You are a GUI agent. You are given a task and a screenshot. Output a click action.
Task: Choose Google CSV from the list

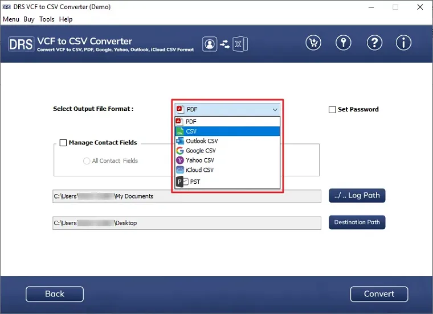coord(227,151)
